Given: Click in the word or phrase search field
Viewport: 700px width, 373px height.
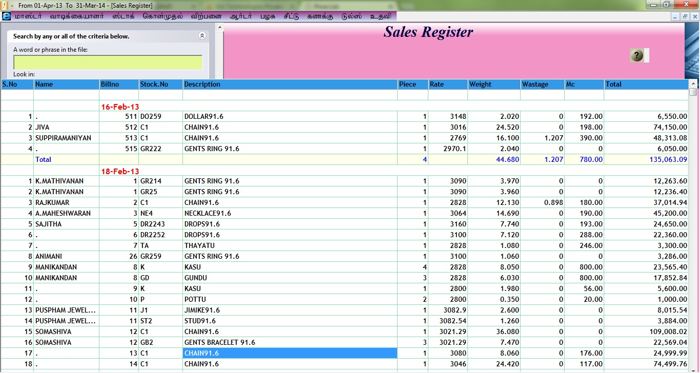Looking at the screenshot, I should [108, 63].
